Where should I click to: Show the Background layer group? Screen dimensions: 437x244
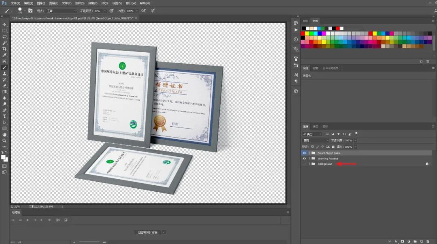304,164
